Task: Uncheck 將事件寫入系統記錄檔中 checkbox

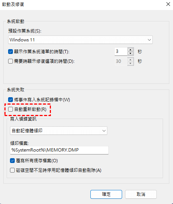Action: 11,100
